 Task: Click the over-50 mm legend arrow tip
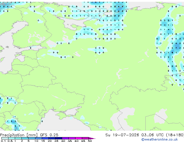coord(92,138)
